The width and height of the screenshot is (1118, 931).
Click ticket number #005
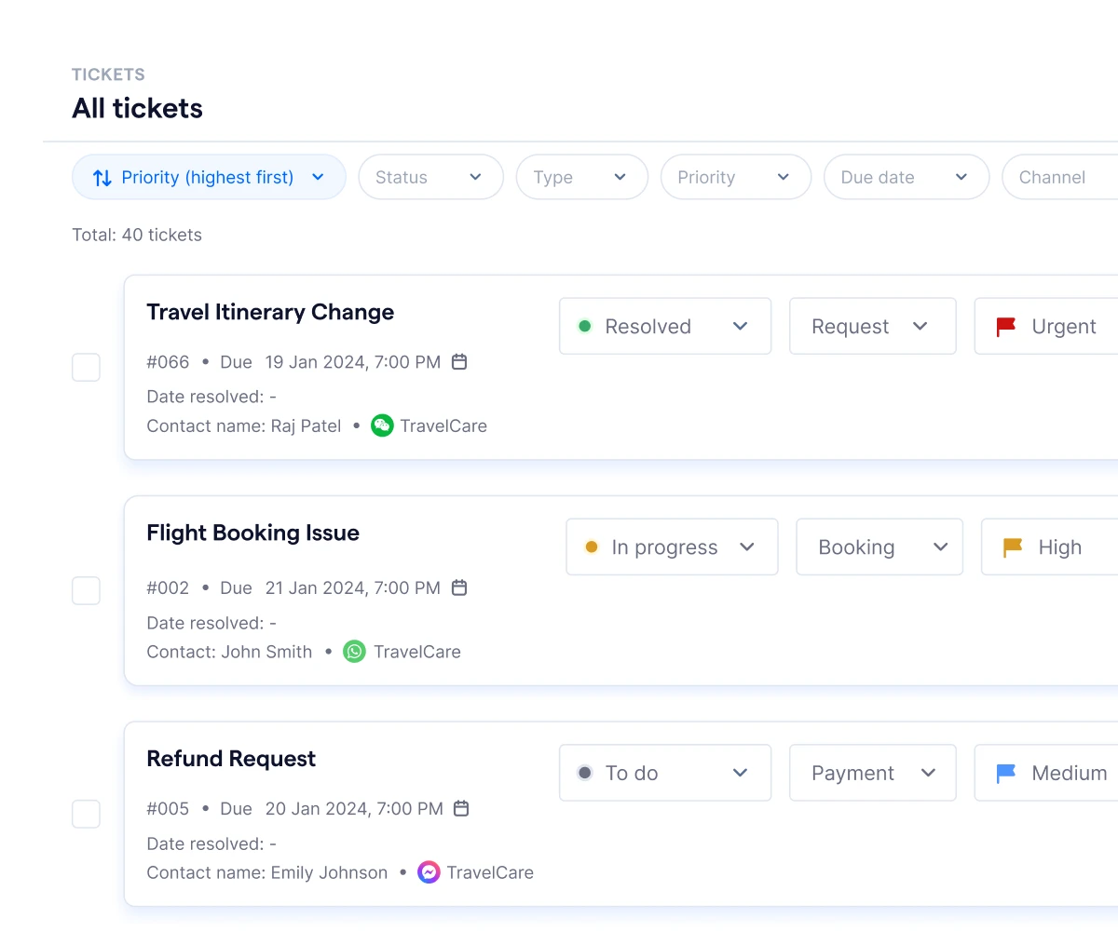[168, 808]
